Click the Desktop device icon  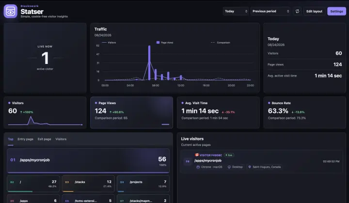coord(229,167)
